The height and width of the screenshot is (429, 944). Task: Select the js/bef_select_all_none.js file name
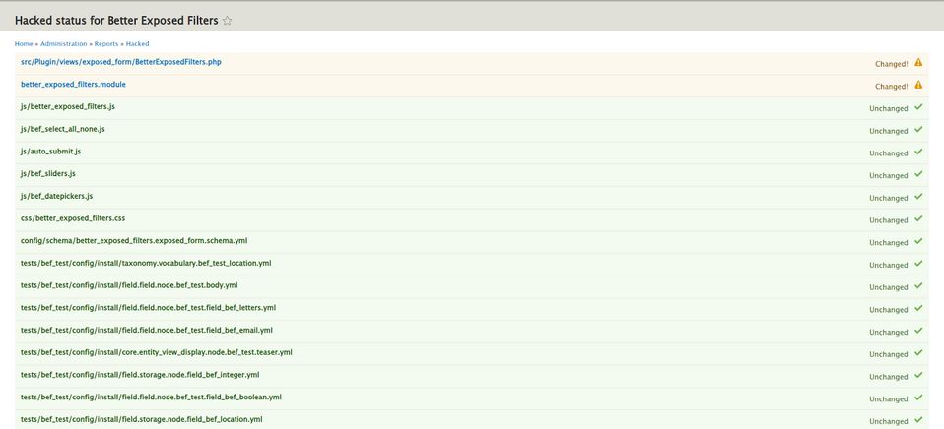tap(63, 129)
